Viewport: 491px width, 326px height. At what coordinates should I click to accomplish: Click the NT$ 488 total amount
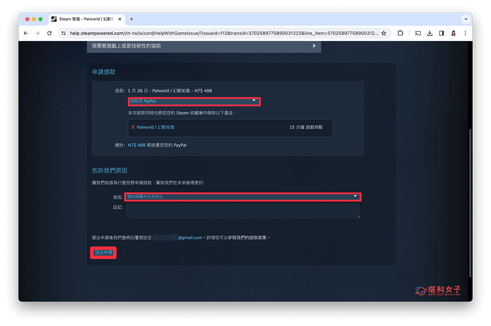tap(137, 145)
